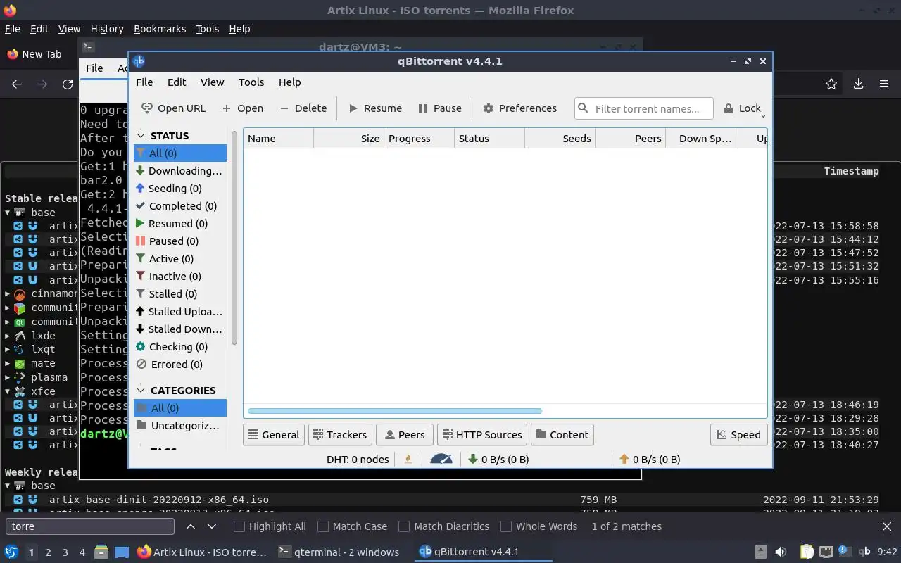This screenshot has width=901, height=563.
Task: Open qBittorrent Edit menu
Action: pyautogui.click(x=177, y=82)
